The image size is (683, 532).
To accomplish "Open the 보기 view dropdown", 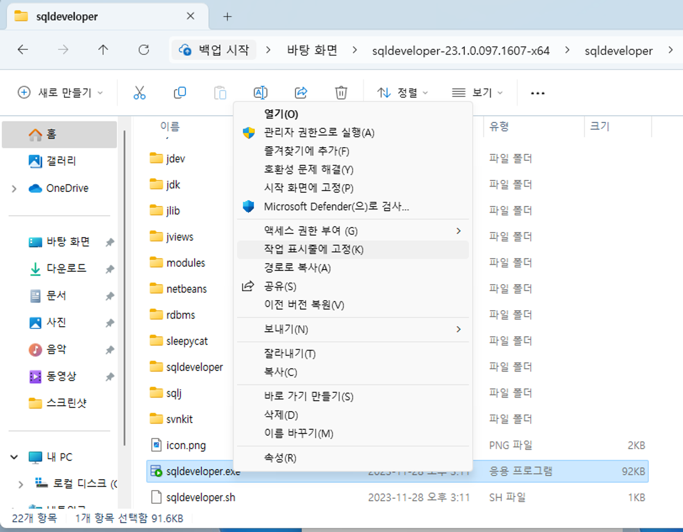I will (x=477, y=93).
